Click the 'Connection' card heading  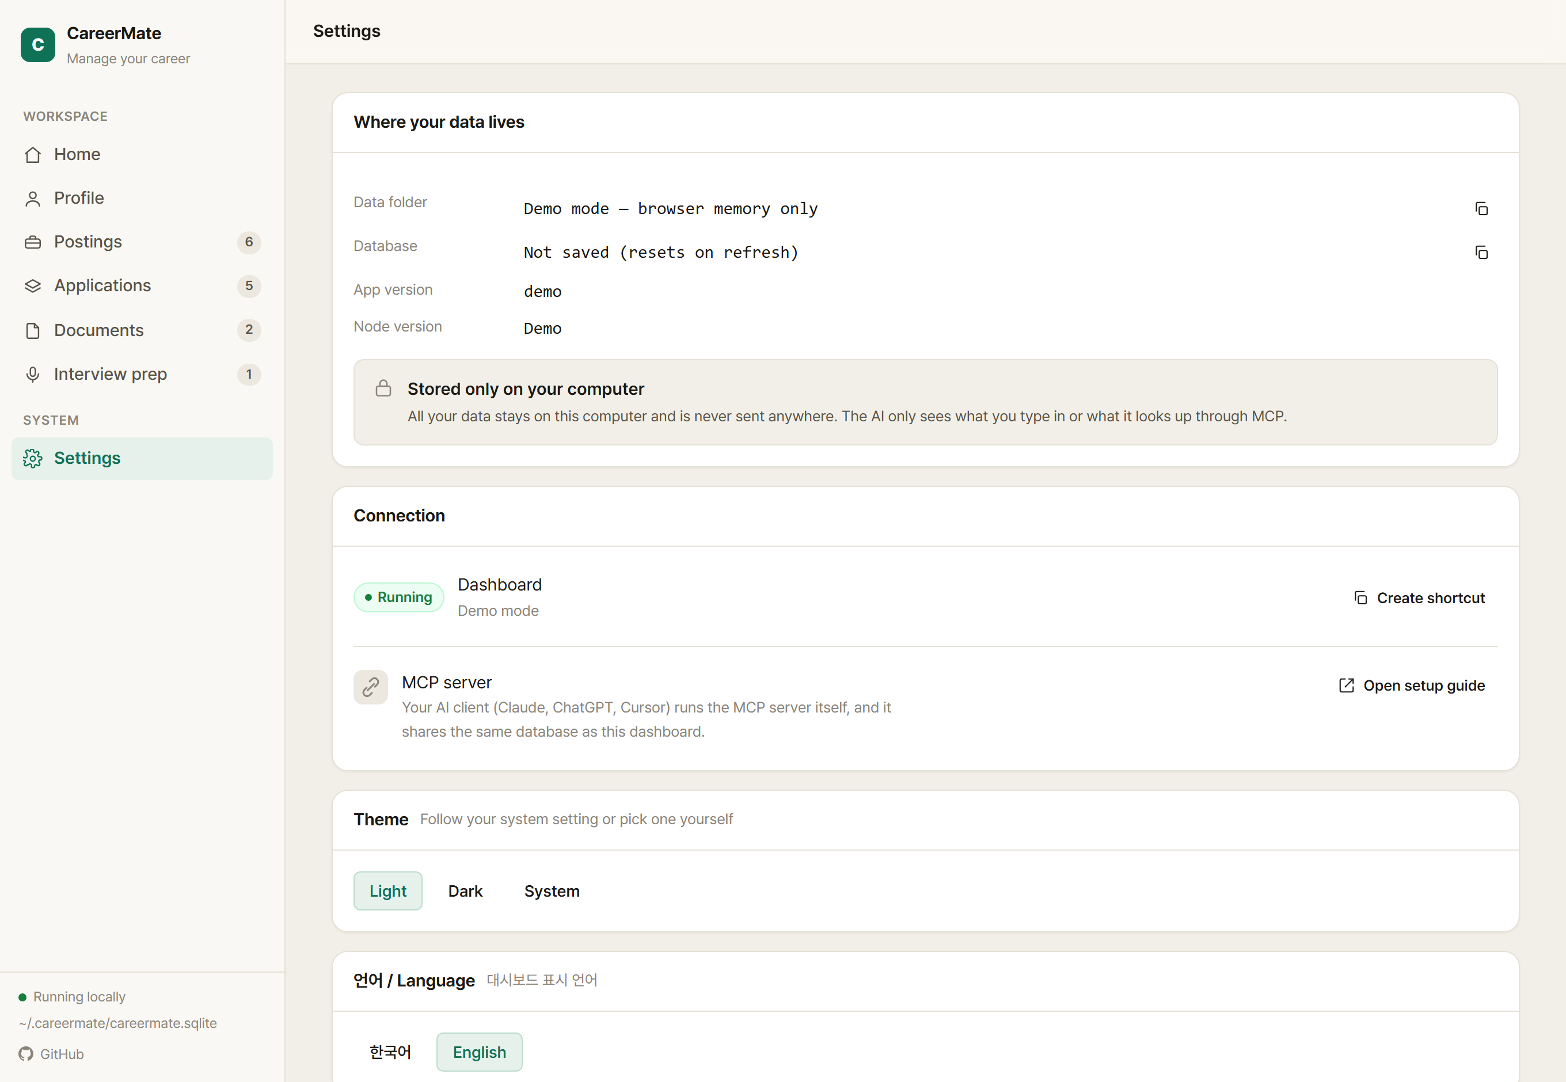click(x=400, y=515)
